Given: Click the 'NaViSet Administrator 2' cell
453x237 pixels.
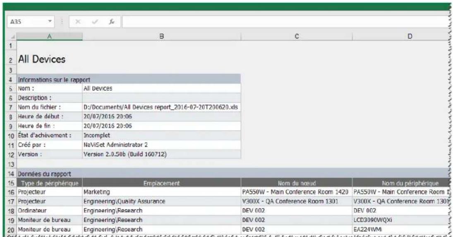Looking at the screenshot, I should point(161,145).
